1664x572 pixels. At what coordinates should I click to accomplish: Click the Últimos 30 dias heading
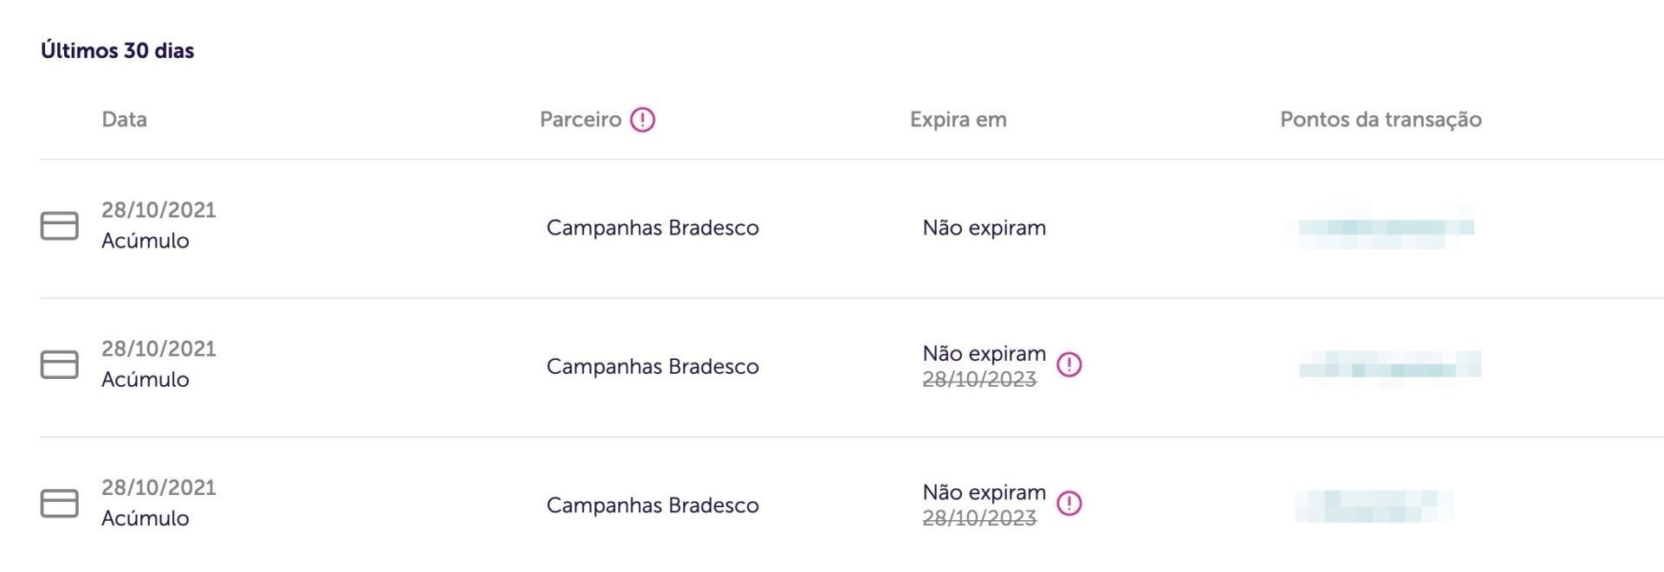point(117,50)
